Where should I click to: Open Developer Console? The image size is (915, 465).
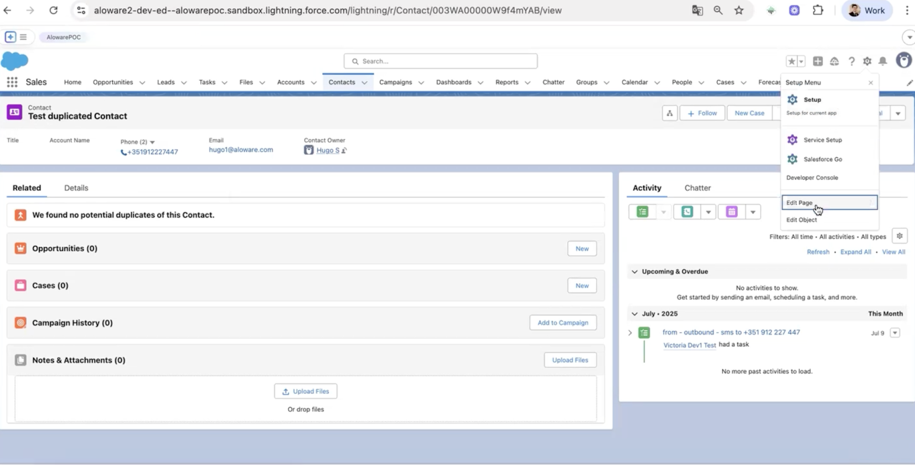coord(829,178)
